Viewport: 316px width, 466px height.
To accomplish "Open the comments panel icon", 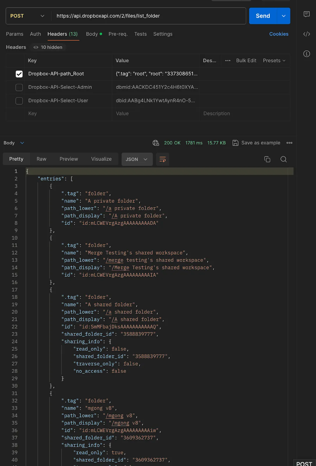I will [x=306, y=14].
